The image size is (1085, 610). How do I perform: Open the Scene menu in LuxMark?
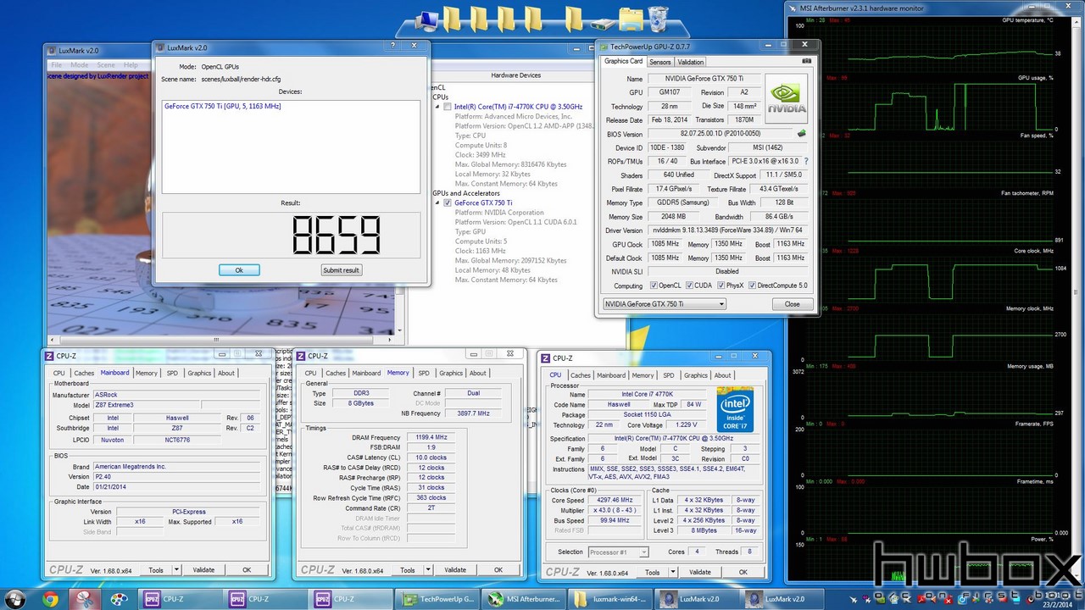[x=106, y=65]
